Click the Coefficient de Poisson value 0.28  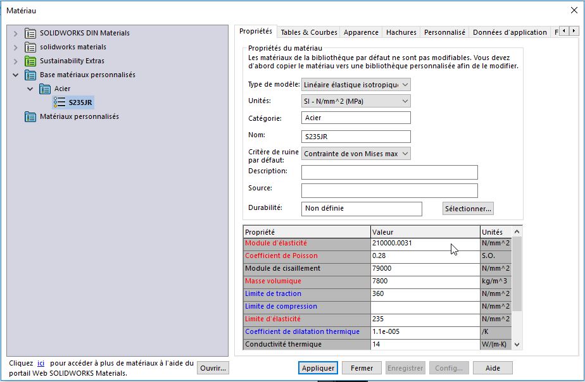425,256
